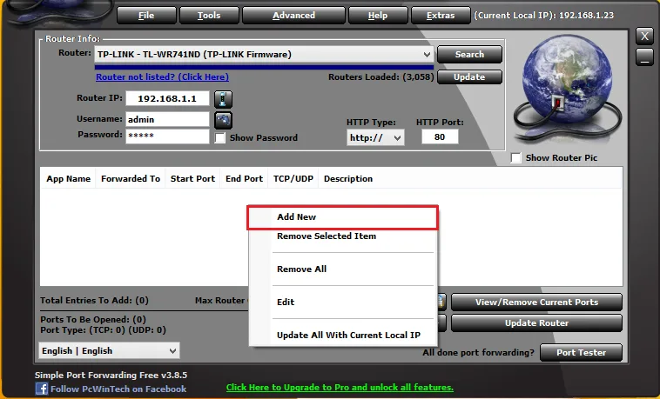
Task: Click the End Port column header
Action: tap(244, 179)
